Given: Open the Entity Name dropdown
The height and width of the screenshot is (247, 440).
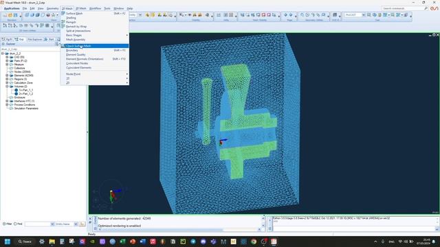Looking at the screenshot, I should pyautogui.click(x=76, y=224).
